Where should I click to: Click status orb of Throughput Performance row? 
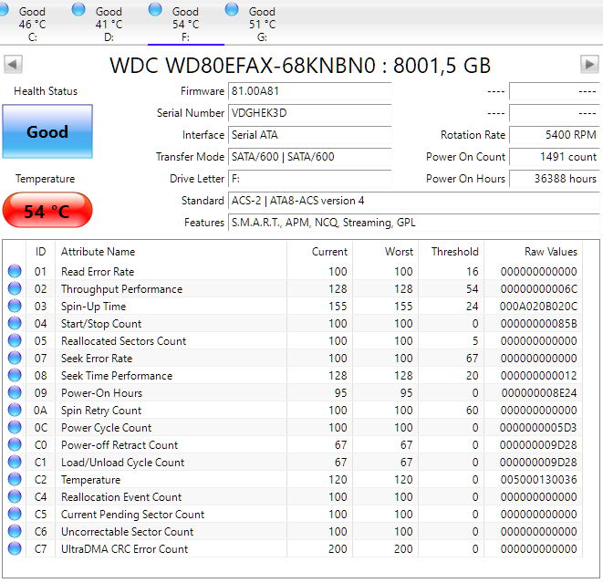[15, 288]
